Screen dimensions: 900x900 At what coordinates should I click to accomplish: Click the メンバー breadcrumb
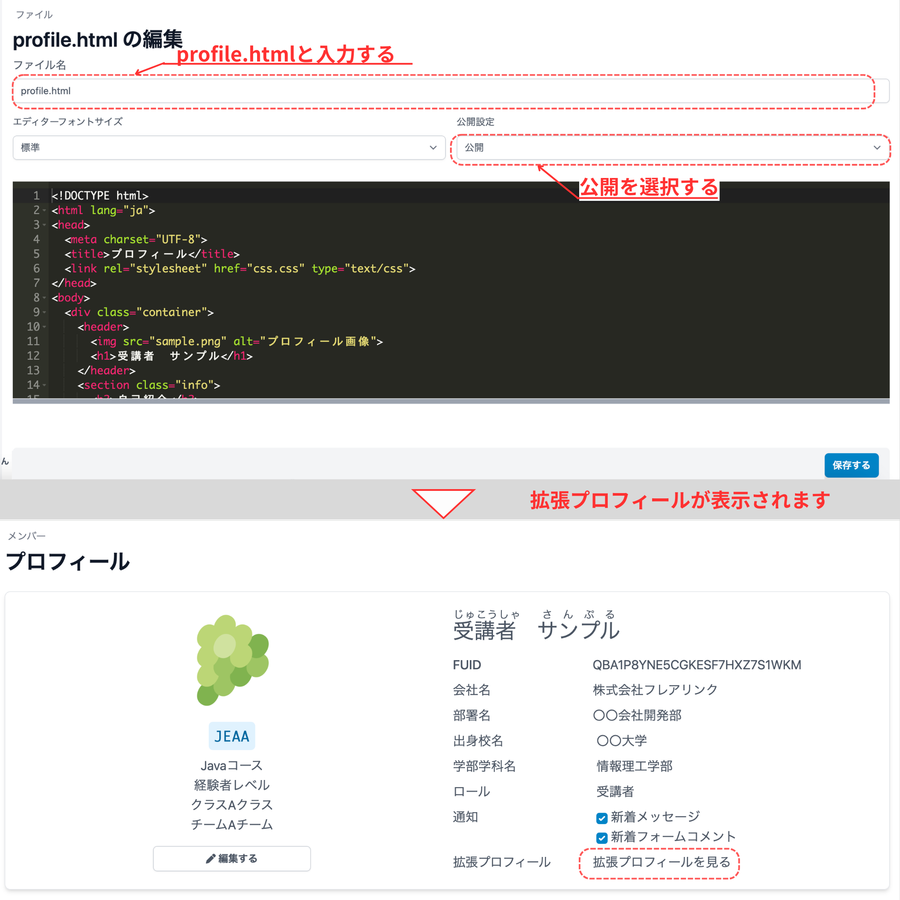click(x=26, y=535)
